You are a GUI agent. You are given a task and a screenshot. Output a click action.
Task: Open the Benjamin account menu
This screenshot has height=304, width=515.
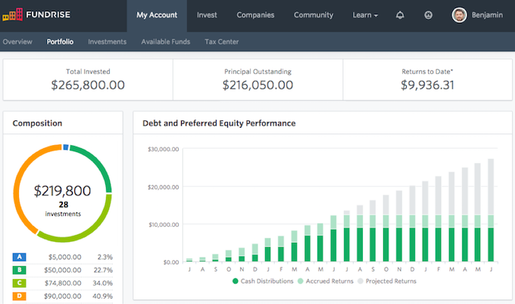click(488, 15)
